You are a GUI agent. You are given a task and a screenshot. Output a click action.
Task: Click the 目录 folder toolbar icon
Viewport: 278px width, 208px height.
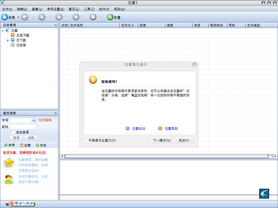point(93,17)
